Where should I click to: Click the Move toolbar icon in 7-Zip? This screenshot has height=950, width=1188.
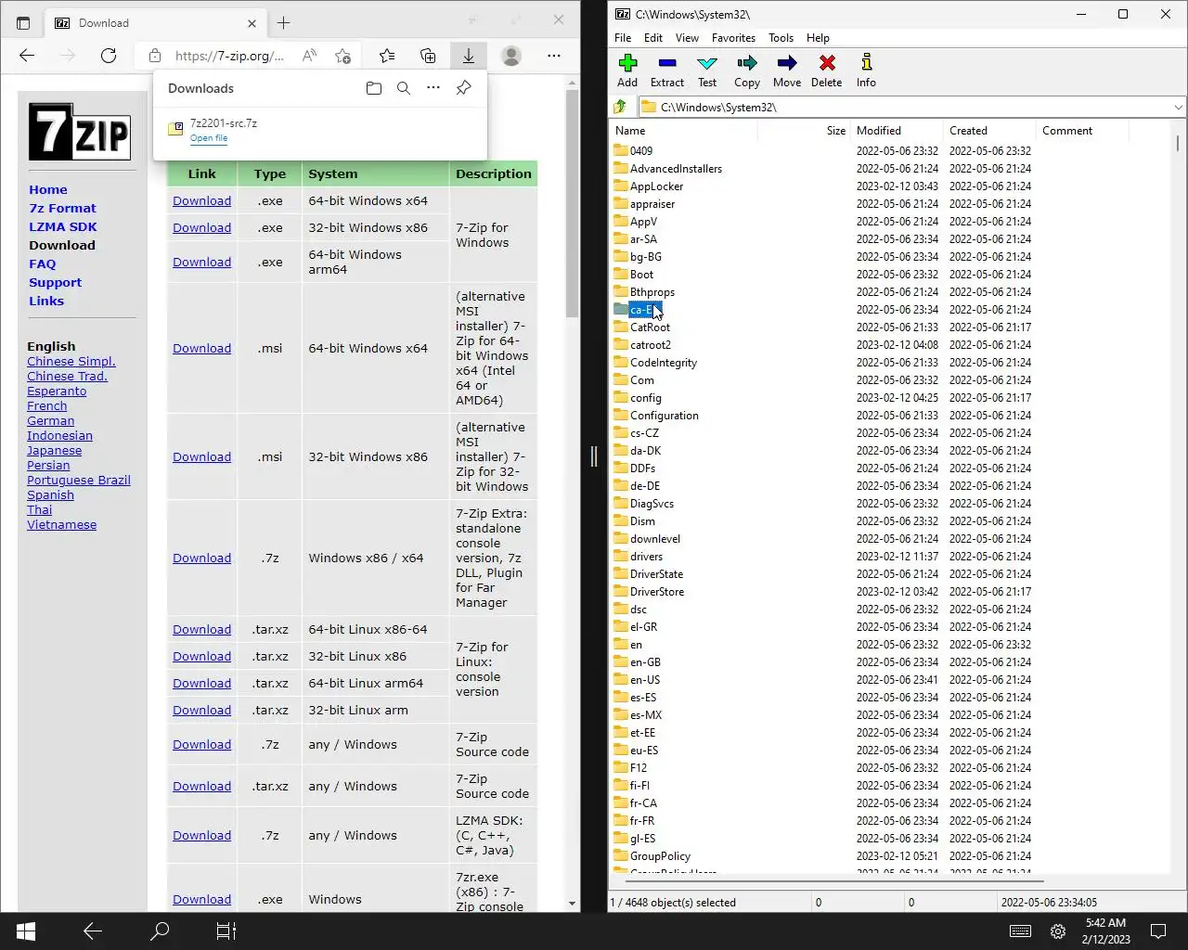[x=787, y=71]
